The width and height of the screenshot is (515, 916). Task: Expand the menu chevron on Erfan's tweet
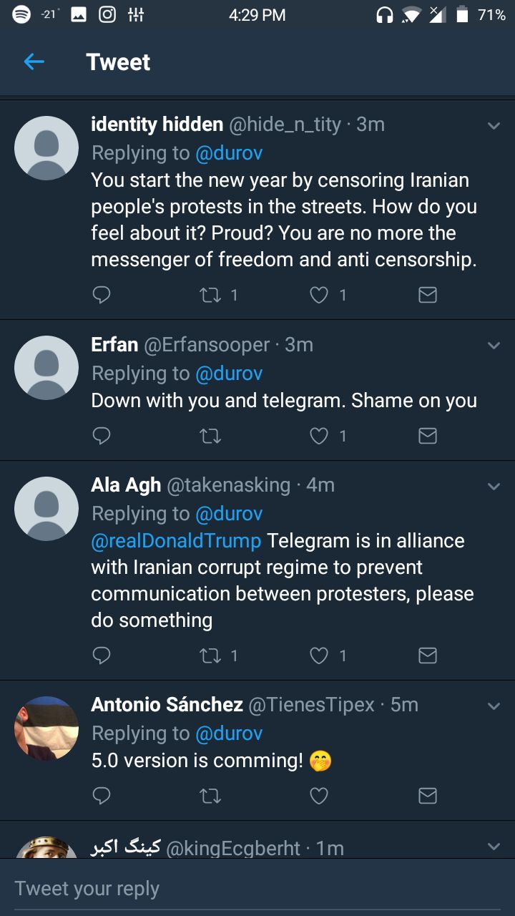494,346
